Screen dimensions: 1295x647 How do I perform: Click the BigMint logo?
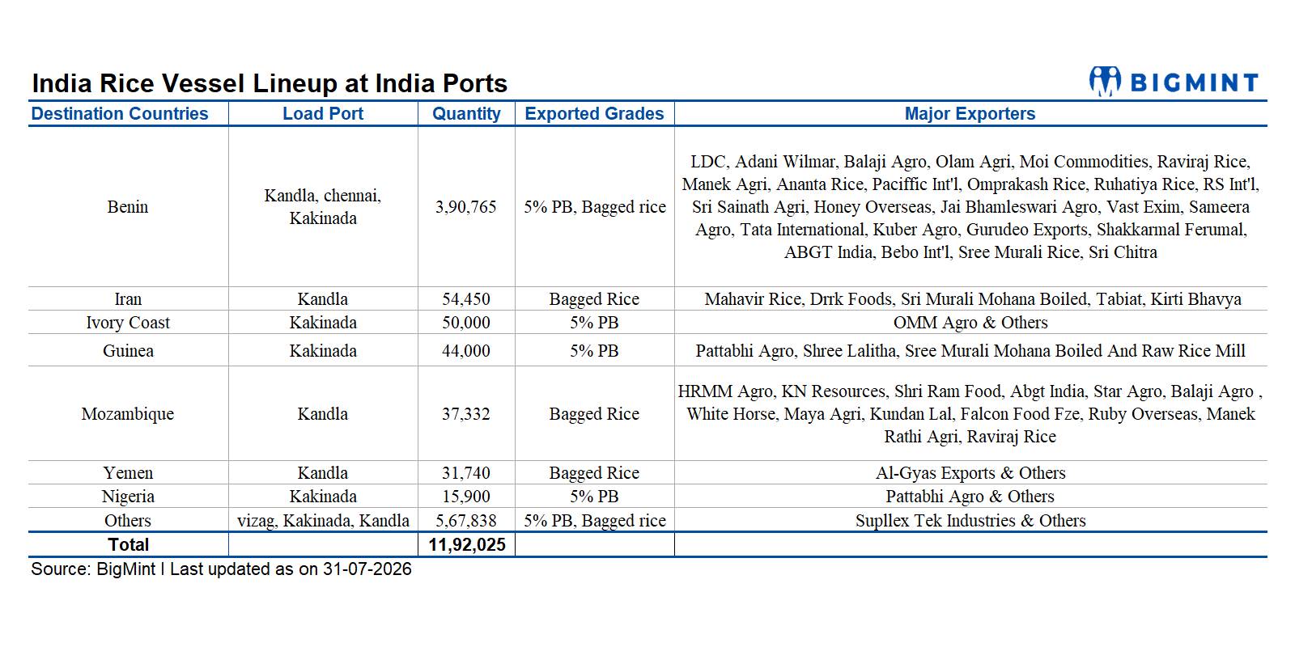(x=1174, y=82)
